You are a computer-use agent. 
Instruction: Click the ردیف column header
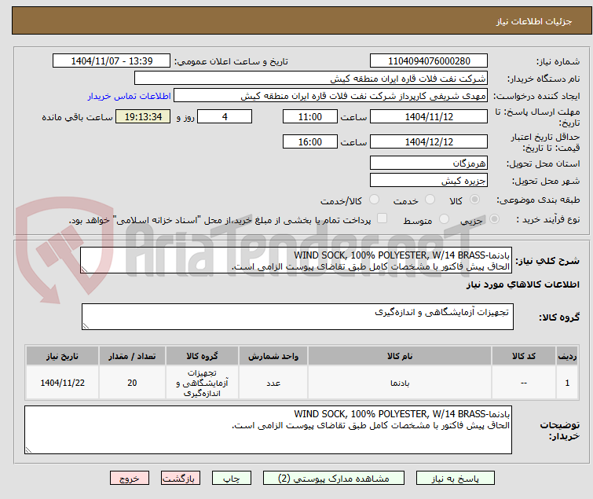[567, 356]
